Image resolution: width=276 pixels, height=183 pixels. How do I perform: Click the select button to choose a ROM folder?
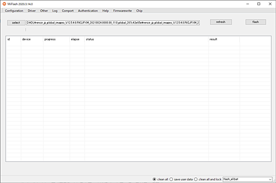point(16,23)
